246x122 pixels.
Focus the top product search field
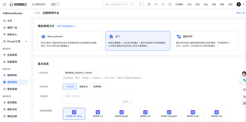pyautogui.click(x=123, y=4)
